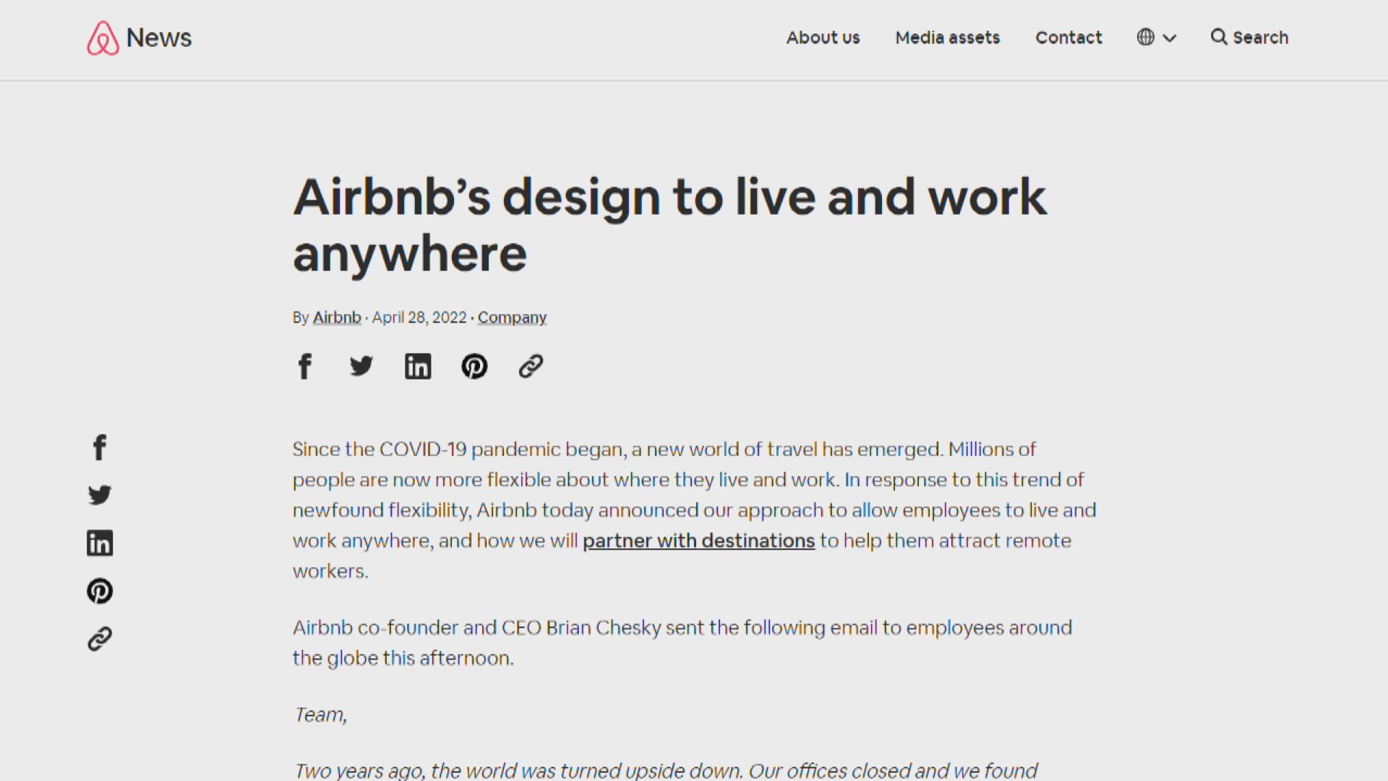This screenshot has height=781, width=1388.
Task: Navigate to Media assets
Action: coord(947,38)
